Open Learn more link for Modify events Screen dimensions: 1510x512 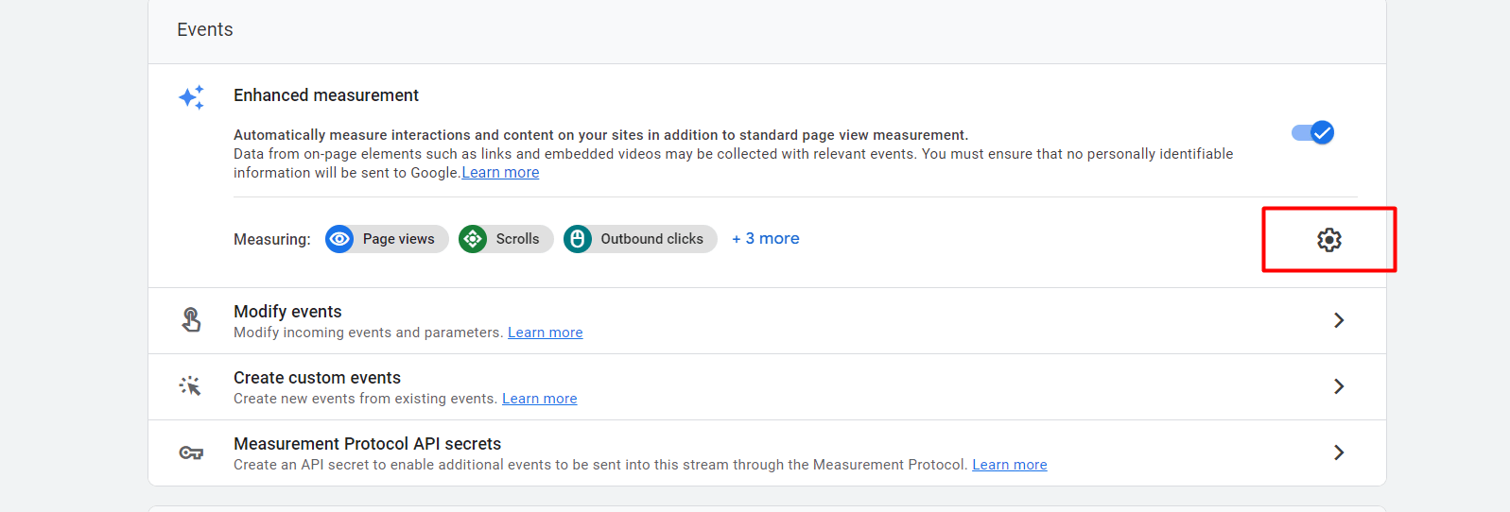click(x=545, y=333)
